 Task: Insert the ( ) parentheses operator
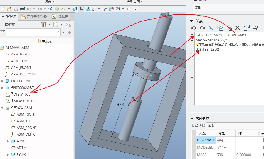[192, 65]
